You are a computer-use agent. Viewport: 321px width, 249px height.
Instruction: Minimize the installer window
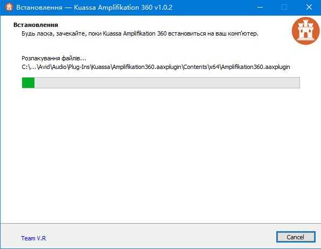point(260,8)
